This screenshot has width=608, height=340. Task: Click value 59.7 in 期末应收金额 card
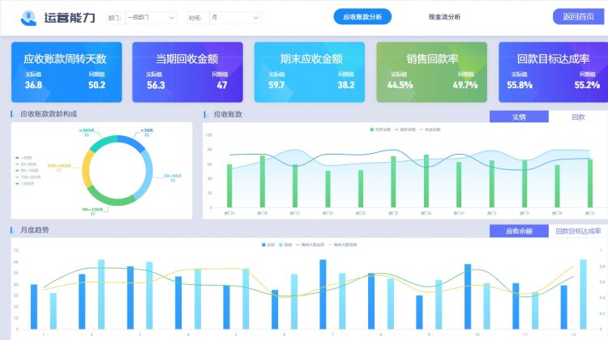coord(276,85)
